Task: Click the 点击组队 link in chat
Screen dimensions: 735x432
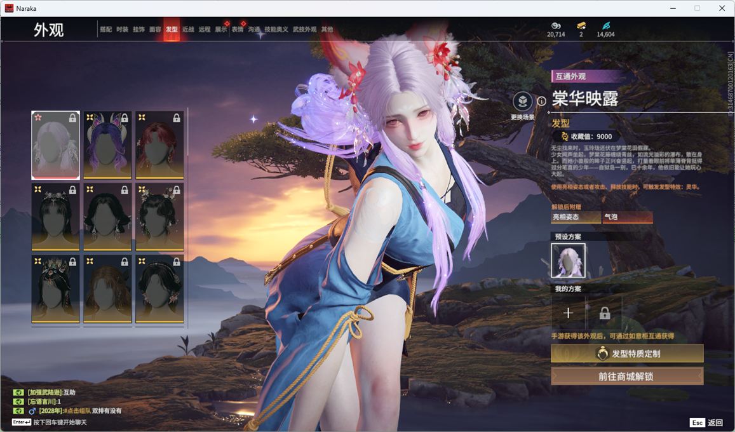Action: [78, 411]
